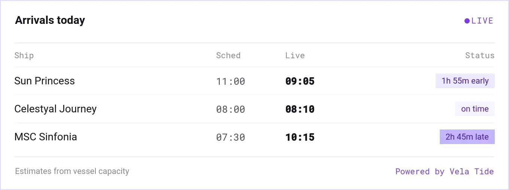
Task: Select the MSC Sinfonia ship name
Action: tap(46, 137)
